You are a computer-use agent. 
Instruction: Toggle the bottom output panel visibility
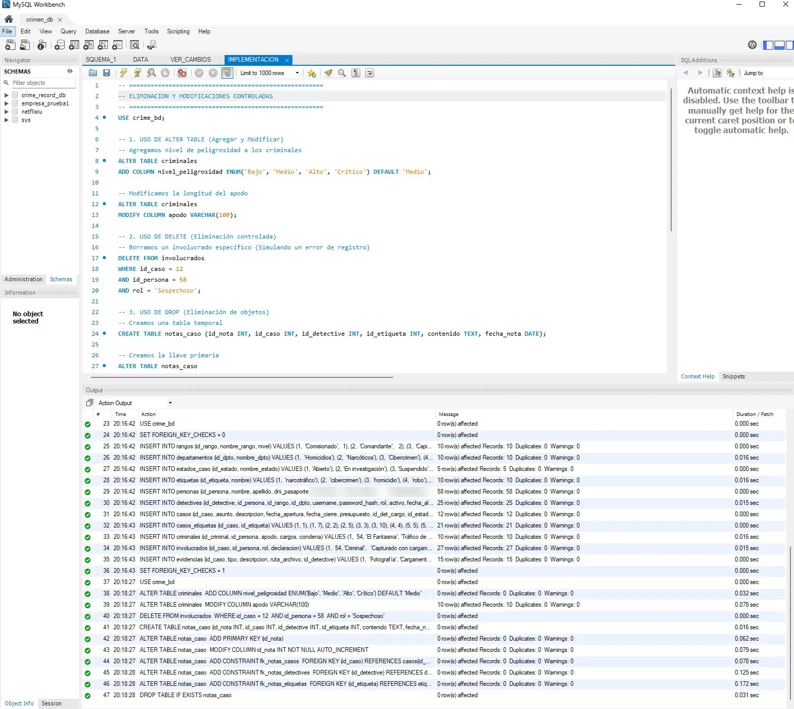point(779,45)
